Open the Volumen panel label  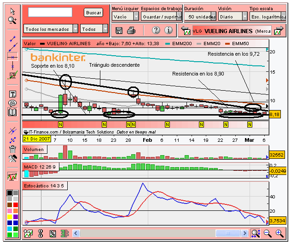click(35, 149)
